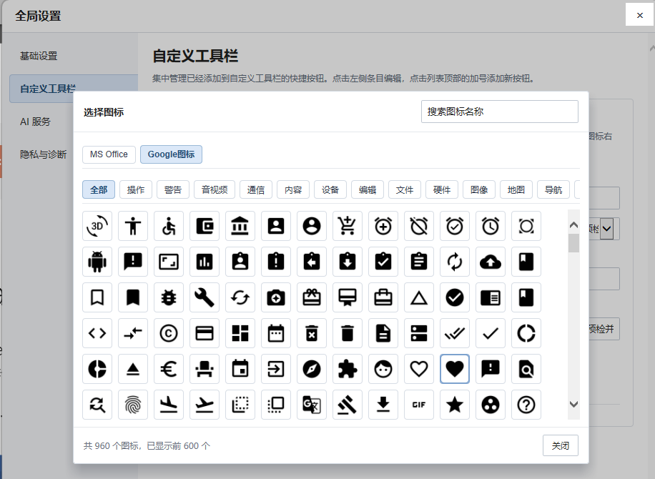Choose the code brackets icon
655x479 pixels.
97,333
